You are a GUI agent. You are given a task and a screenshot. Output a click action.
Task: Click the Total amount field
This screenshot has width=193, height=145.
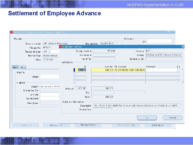[x=102, y=97]
